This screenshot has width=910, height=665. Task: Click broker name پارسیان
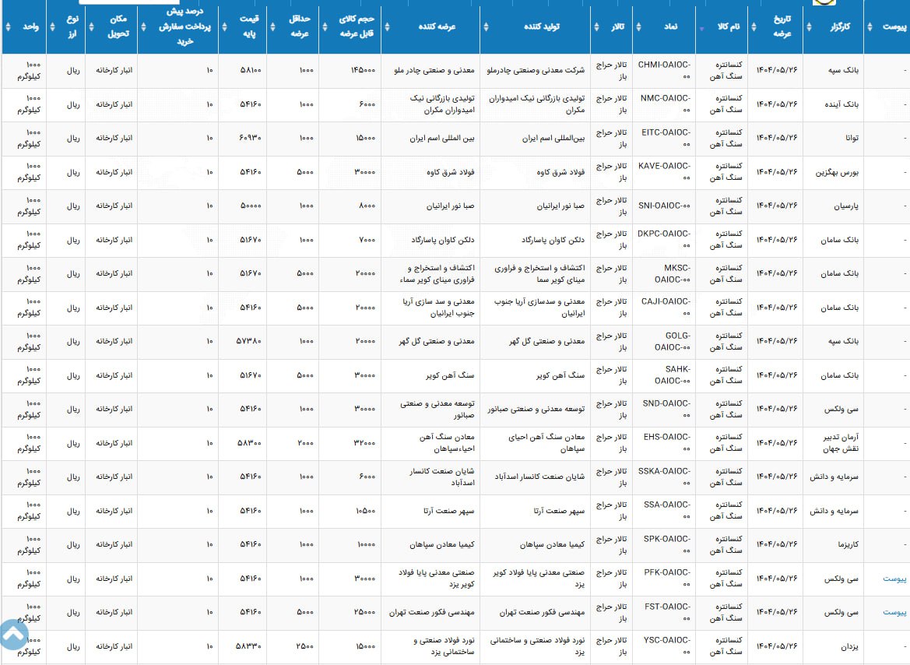846,206
